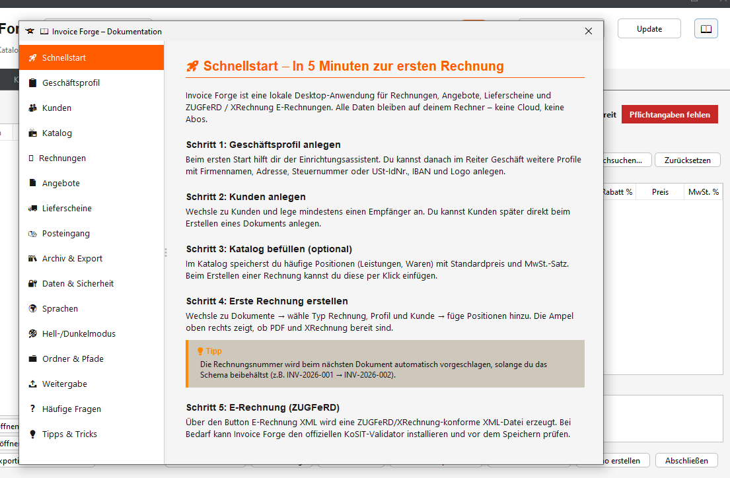Open the Schnellstart documentation page
This screenshot has height=478, width=730.
point(92,57)
